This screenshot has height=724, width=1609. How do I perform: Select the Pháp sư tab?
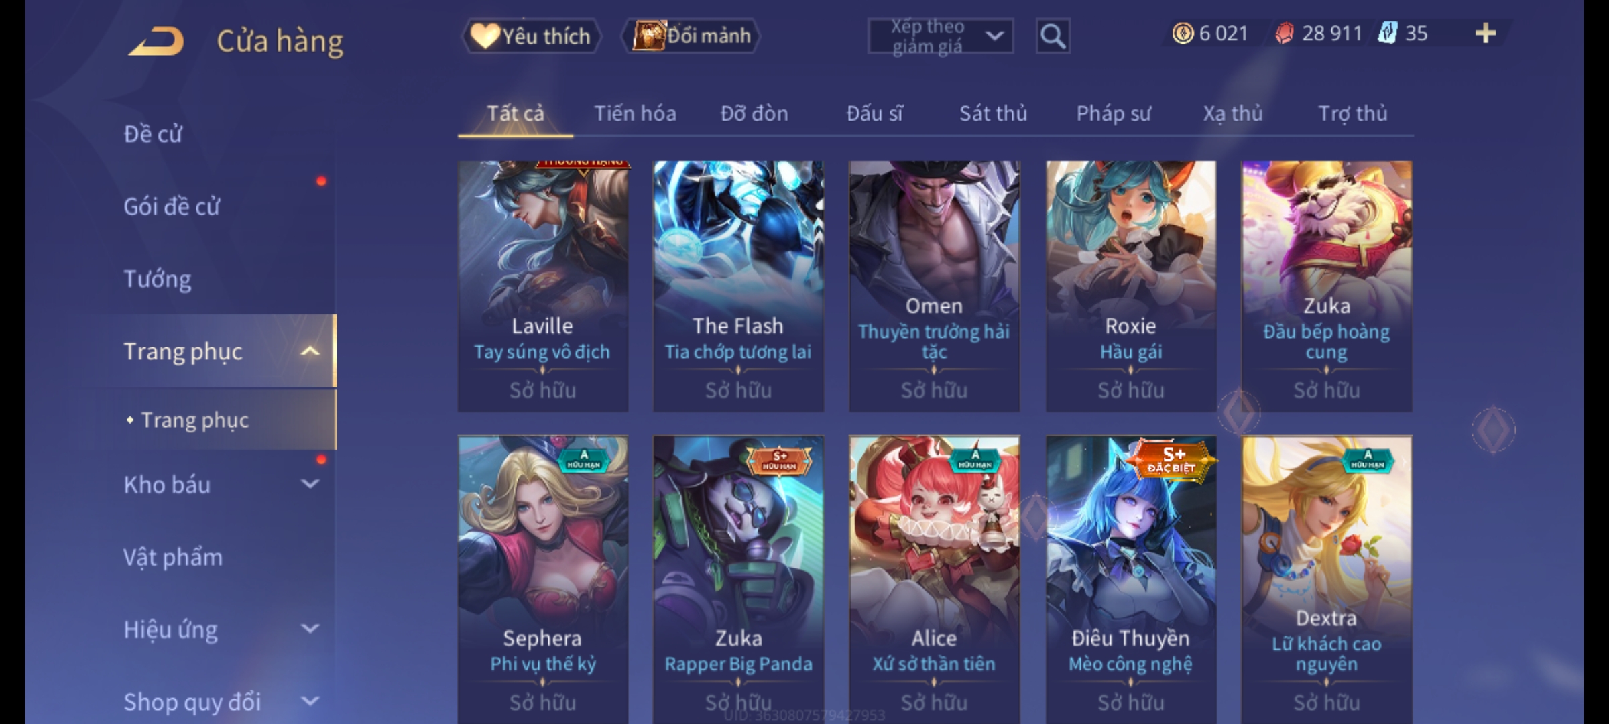click(1114, 114)
